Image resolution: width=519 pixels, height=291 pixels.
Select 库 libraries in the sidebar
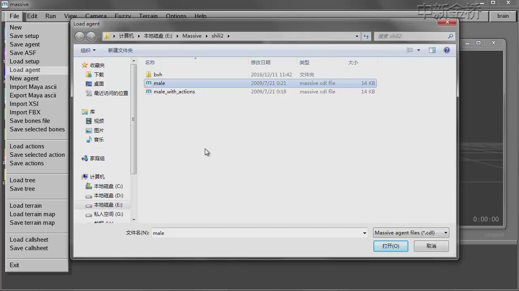pos(92,112)
